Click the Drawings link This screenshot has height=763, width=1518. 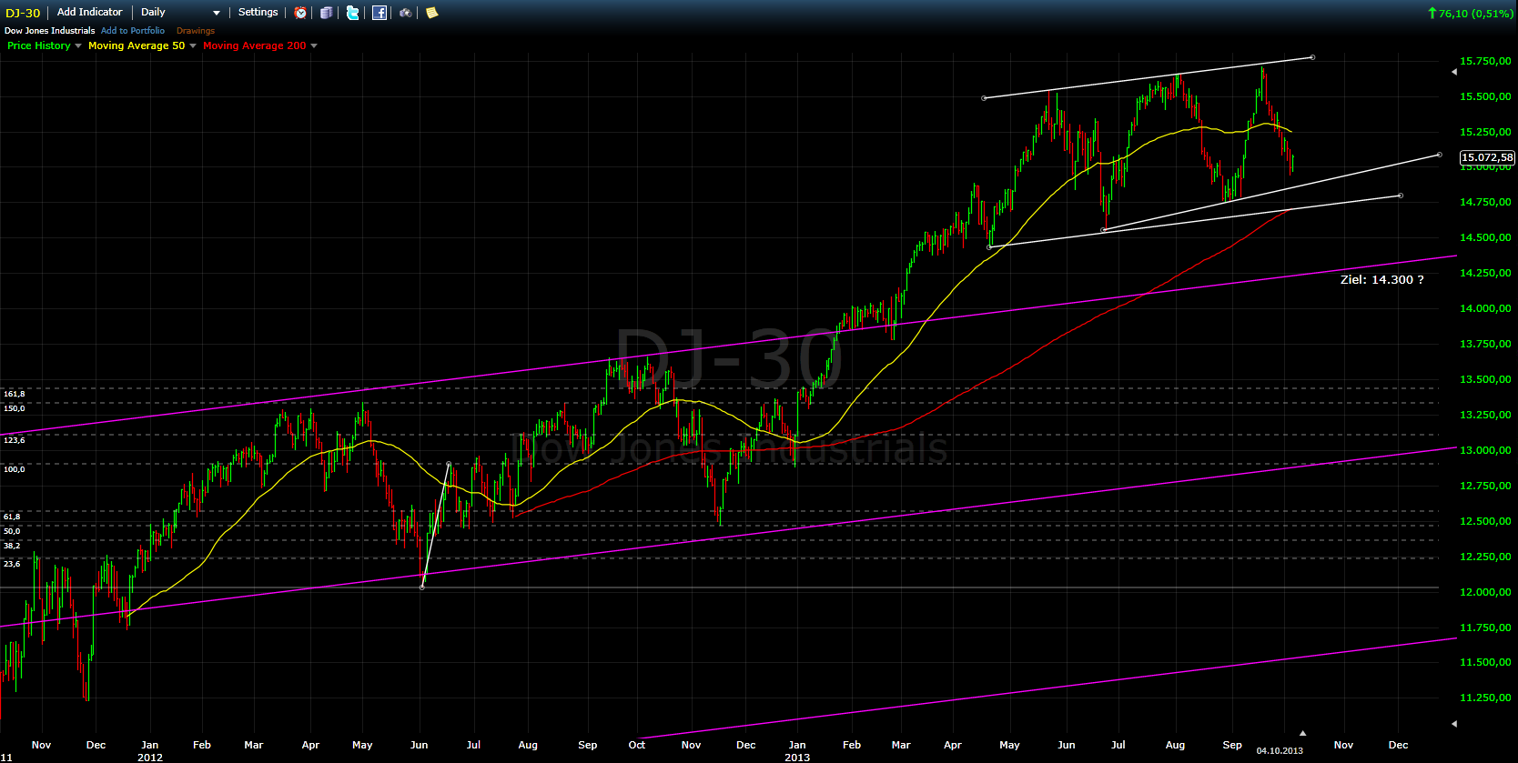196,31
